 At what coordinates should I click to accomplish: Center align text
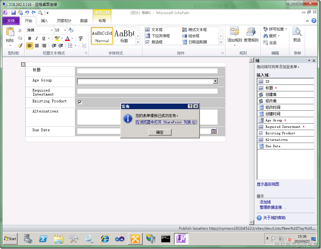37,45
